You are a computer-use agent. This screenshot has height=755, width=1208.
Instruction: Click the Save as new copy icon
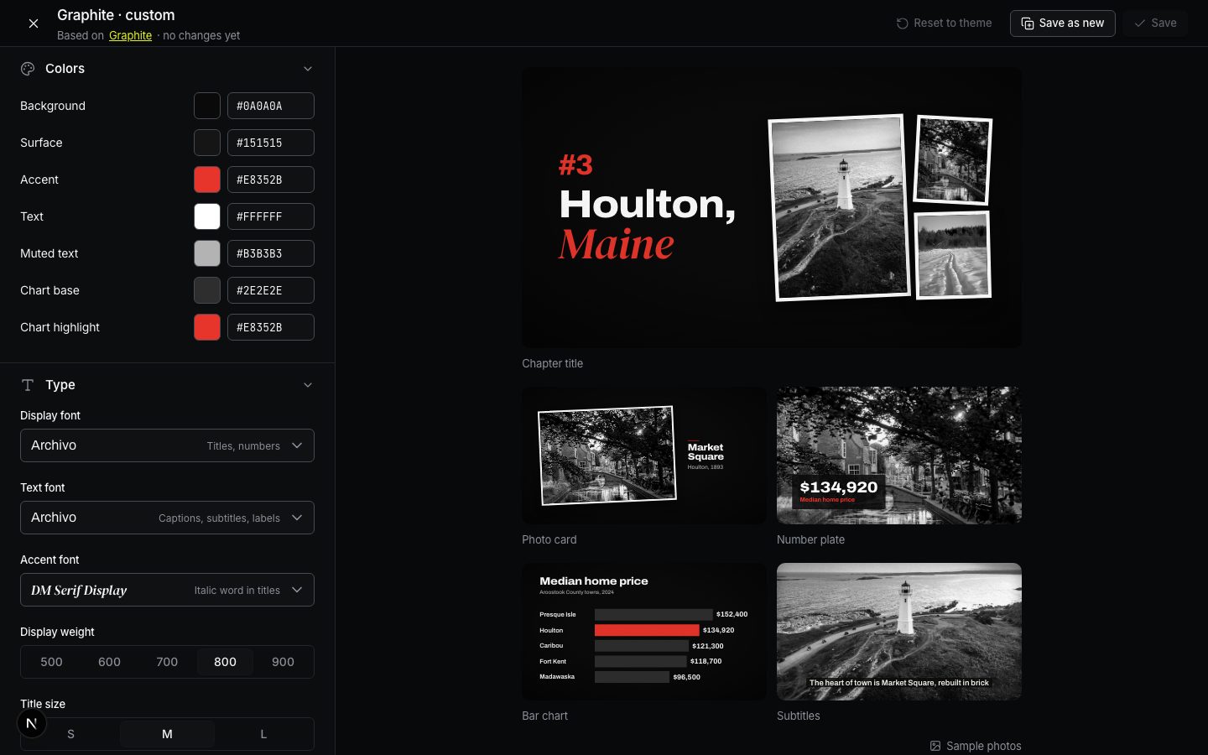(1028, 23)
